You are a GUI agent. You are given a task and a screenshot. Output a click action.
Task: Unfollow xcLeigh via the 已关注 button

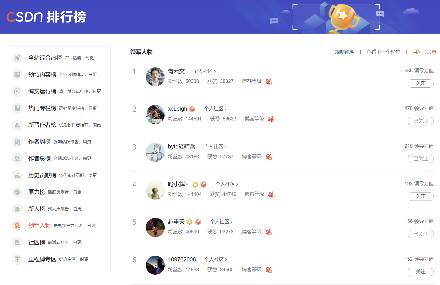click(x=420, y=121)
